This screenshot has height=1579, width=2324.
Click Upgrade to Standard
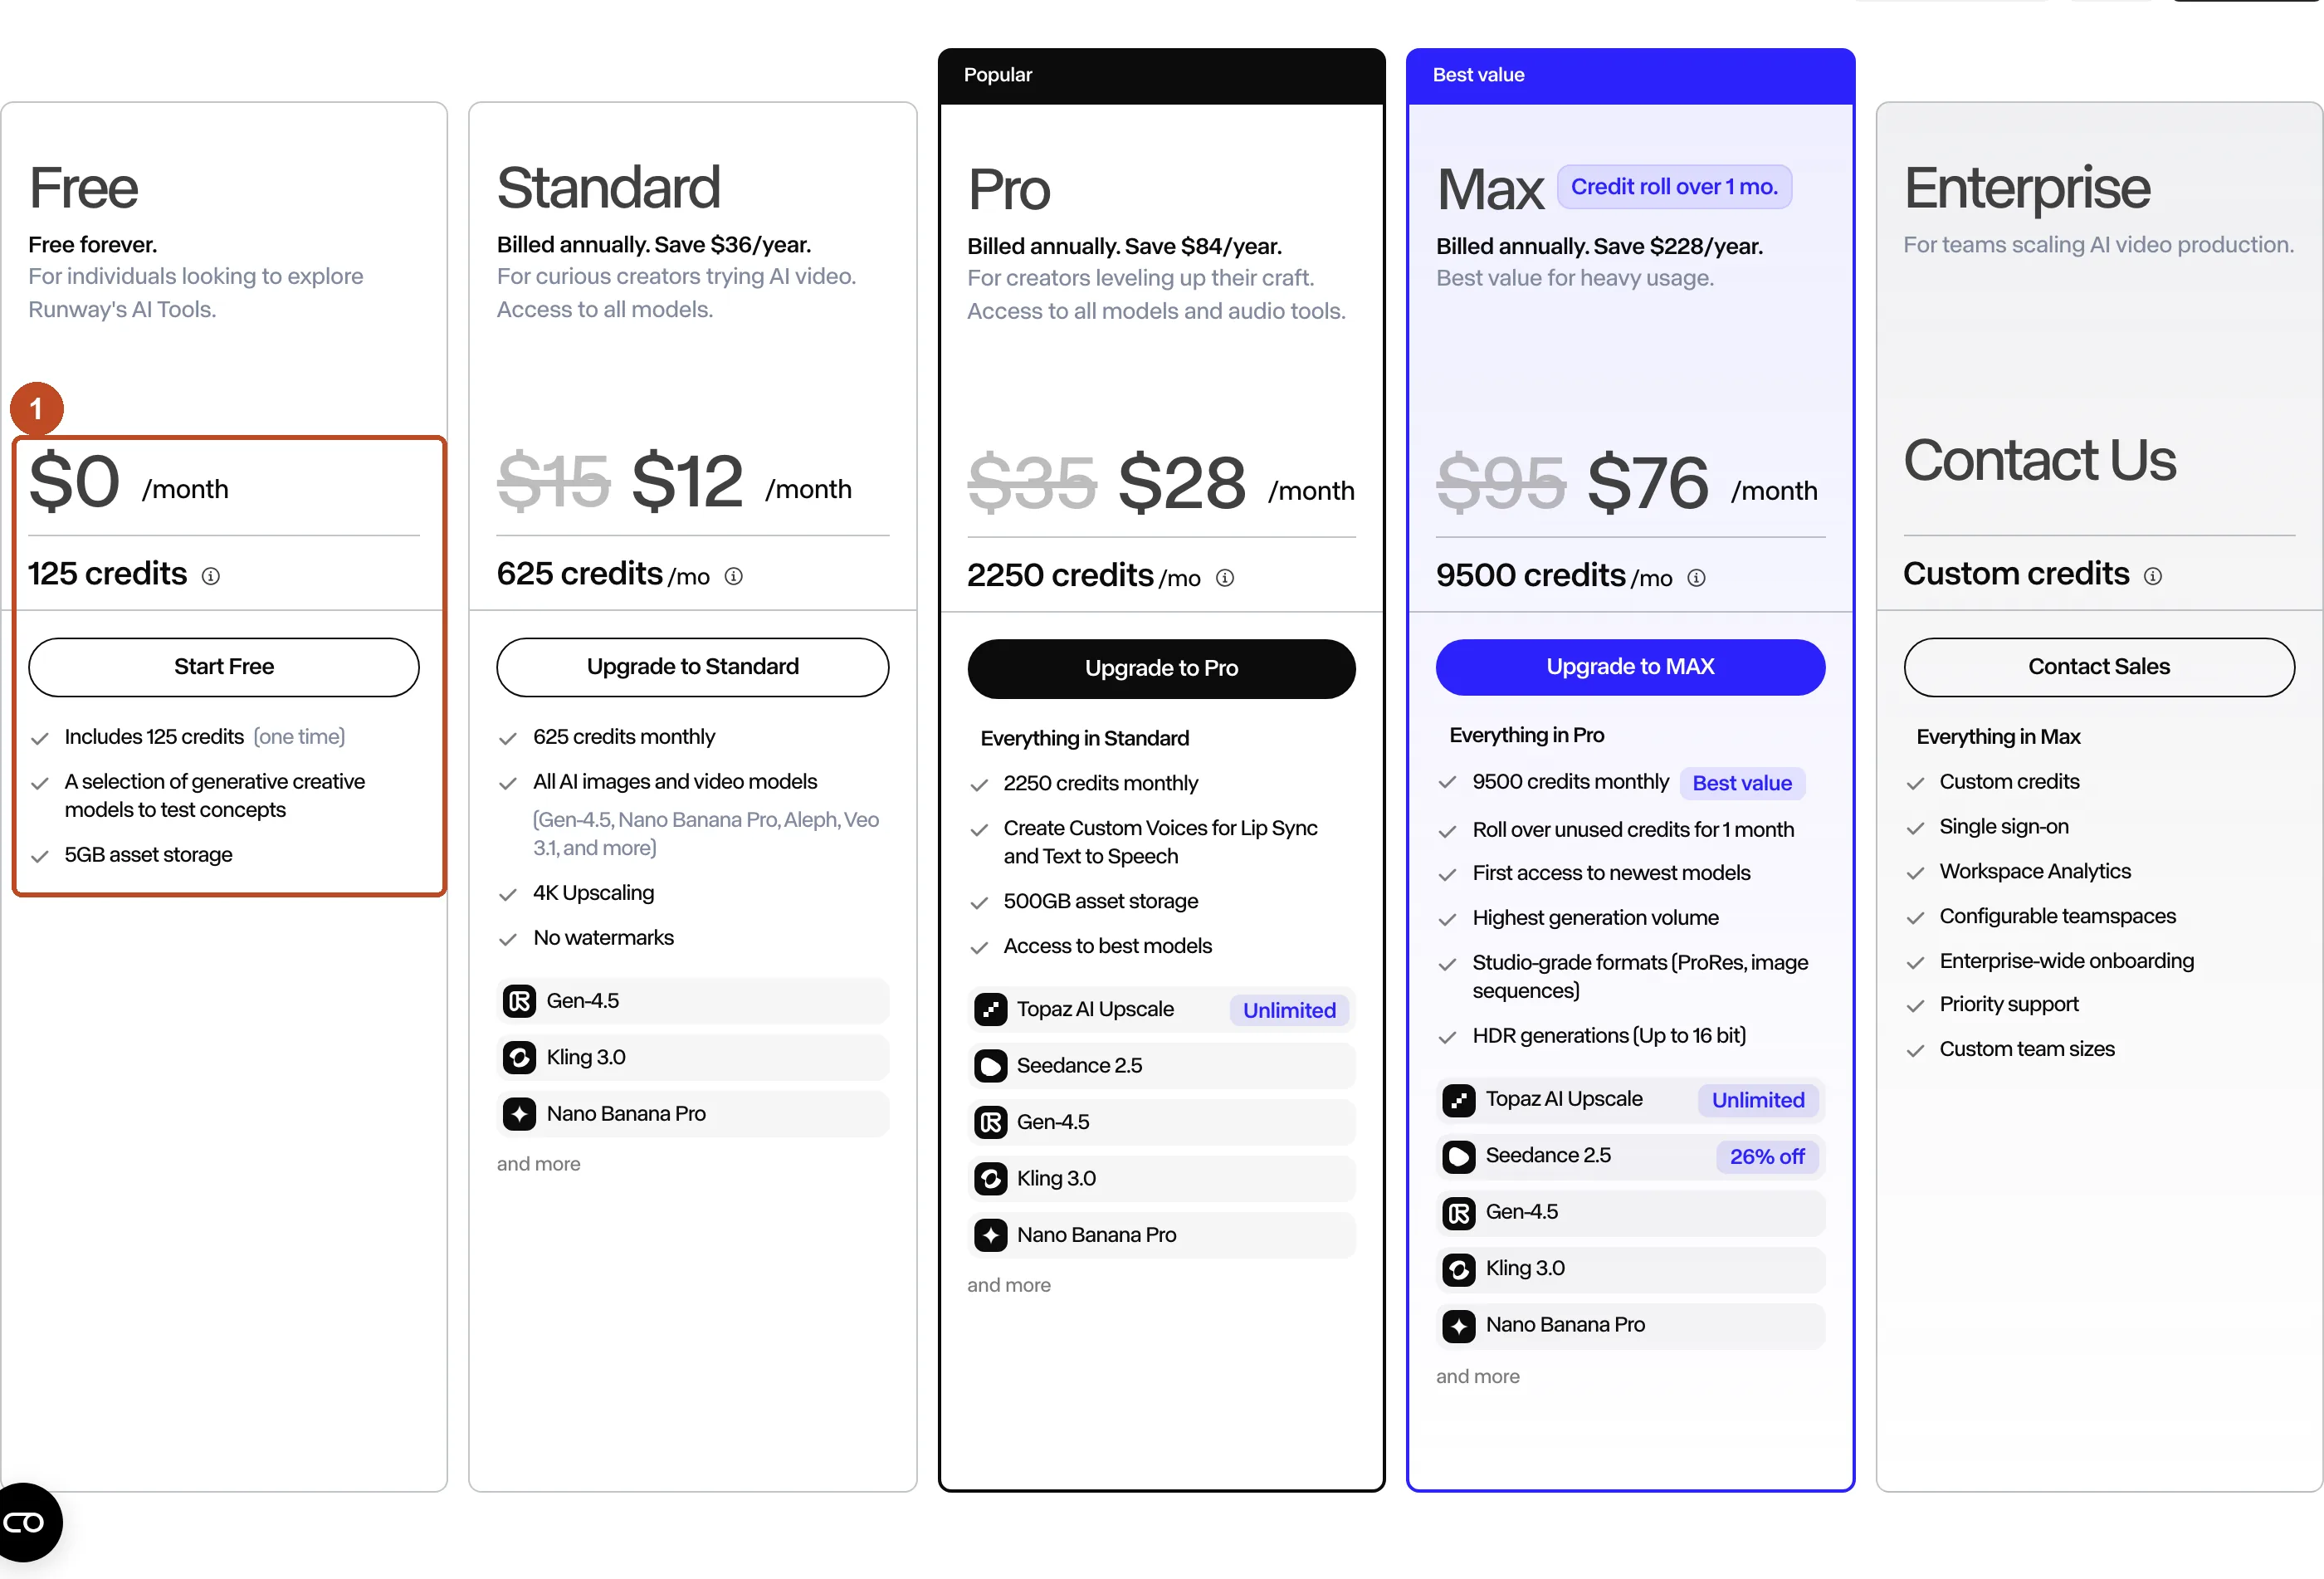coord(693,667)
